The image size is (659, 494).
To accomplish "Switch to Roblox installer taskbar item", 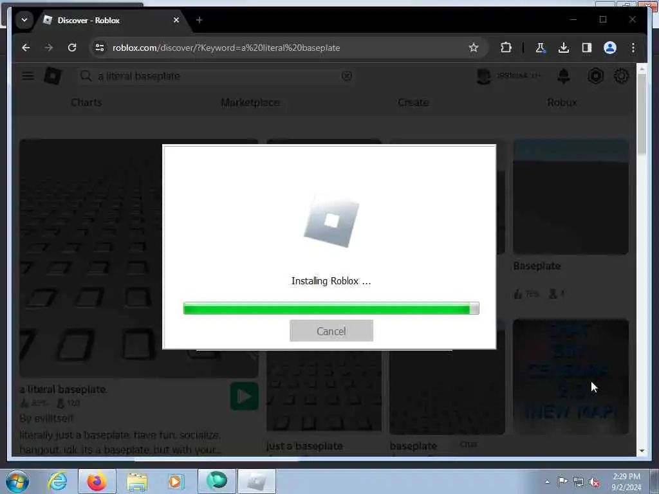I will (257, 481).
